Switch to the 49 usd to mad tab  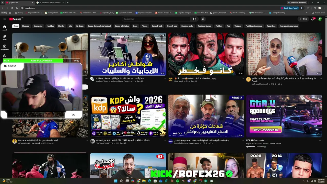coord(50,3)
